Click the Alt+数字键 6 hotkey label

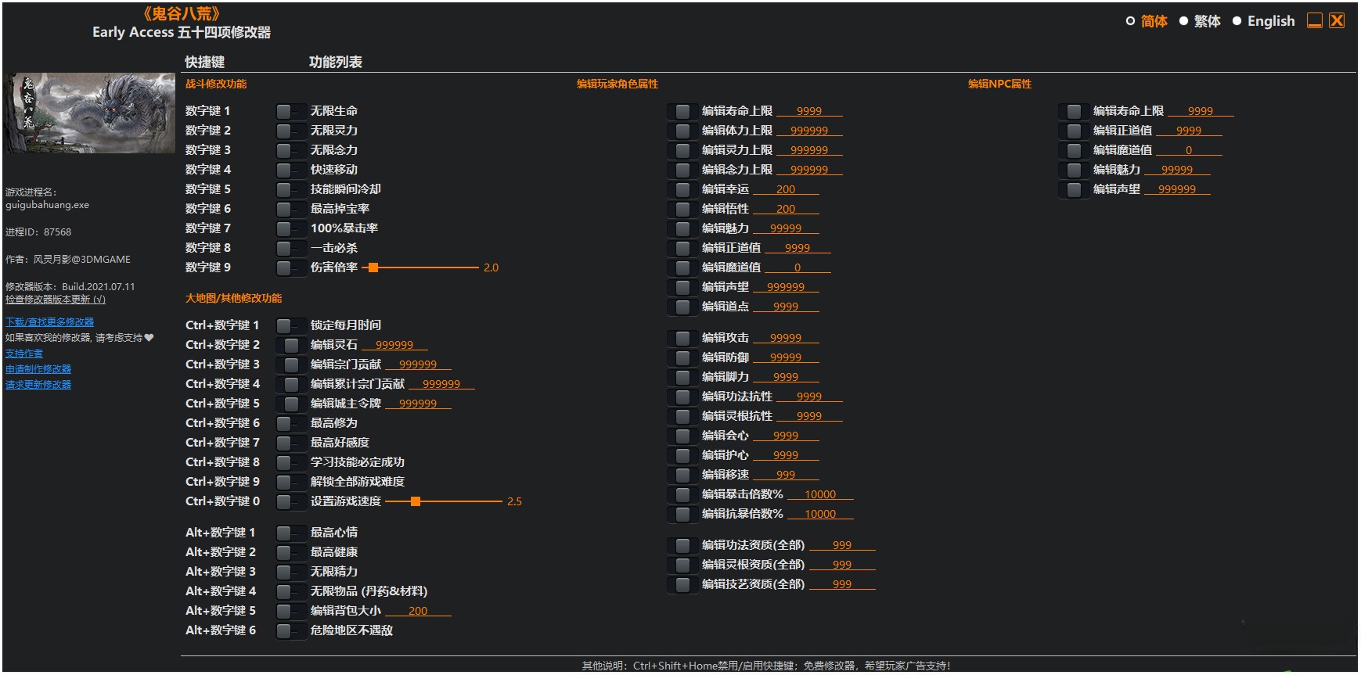tap(221, 630)
